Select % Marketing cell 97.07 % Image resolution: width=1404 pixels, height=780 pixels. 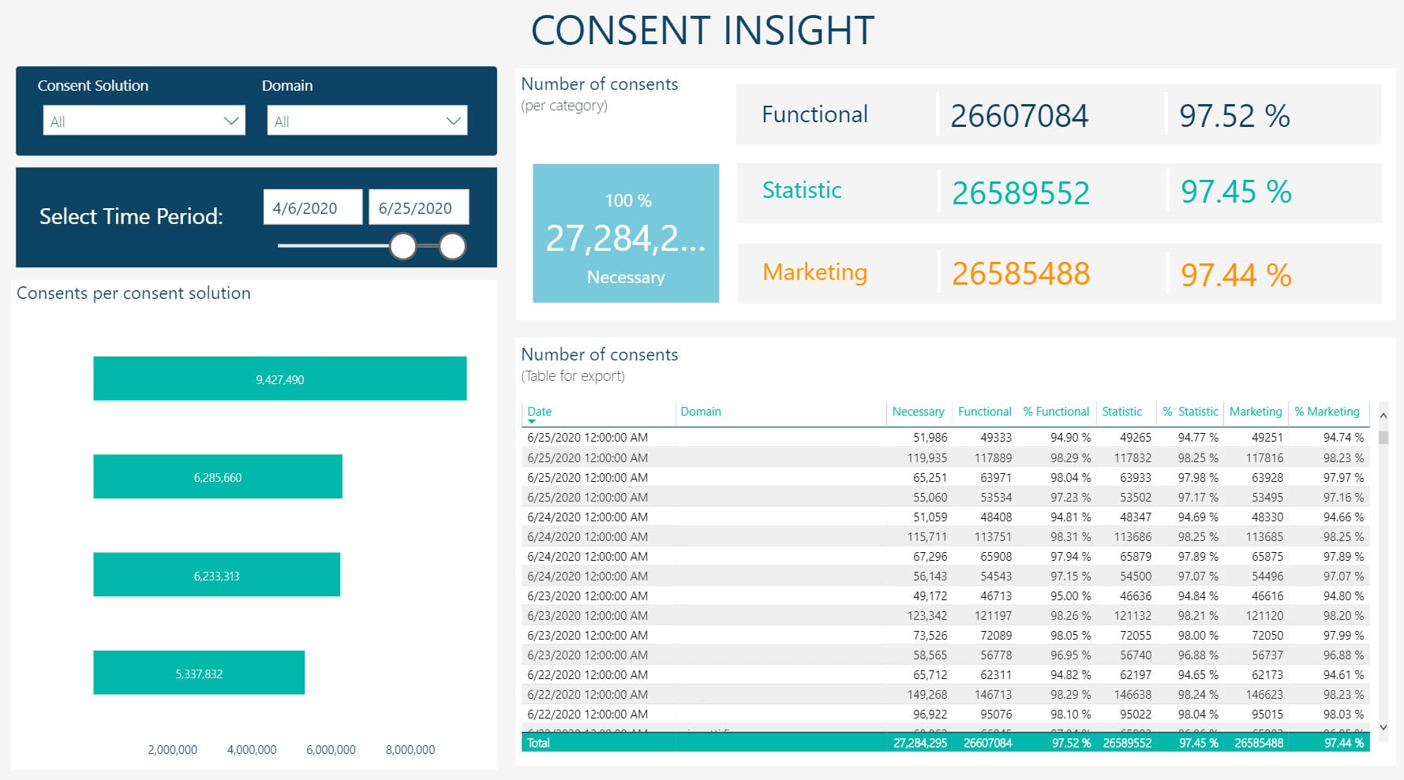[1343, 576]
